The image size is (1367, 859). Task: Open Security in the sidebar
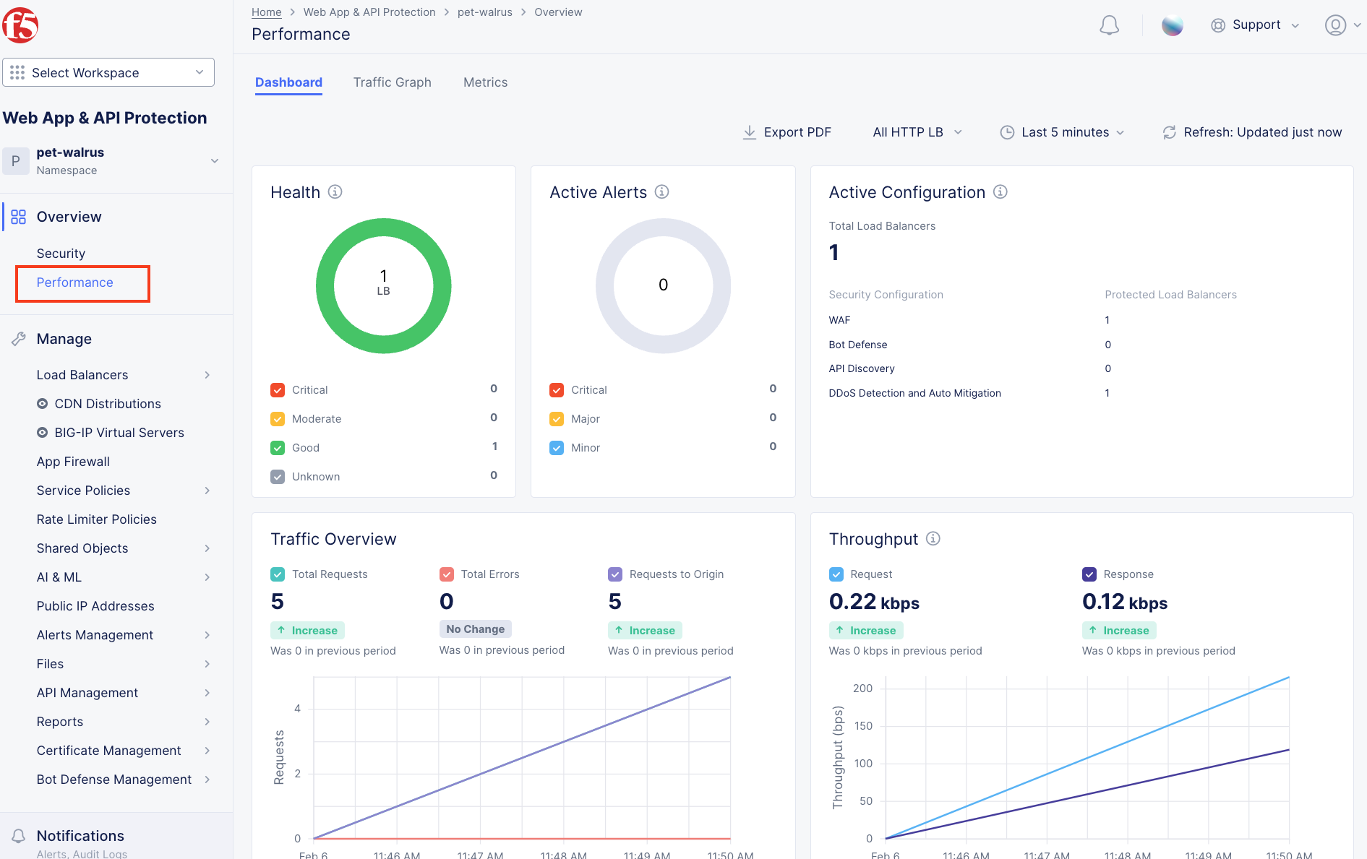(x=61, y=254)
